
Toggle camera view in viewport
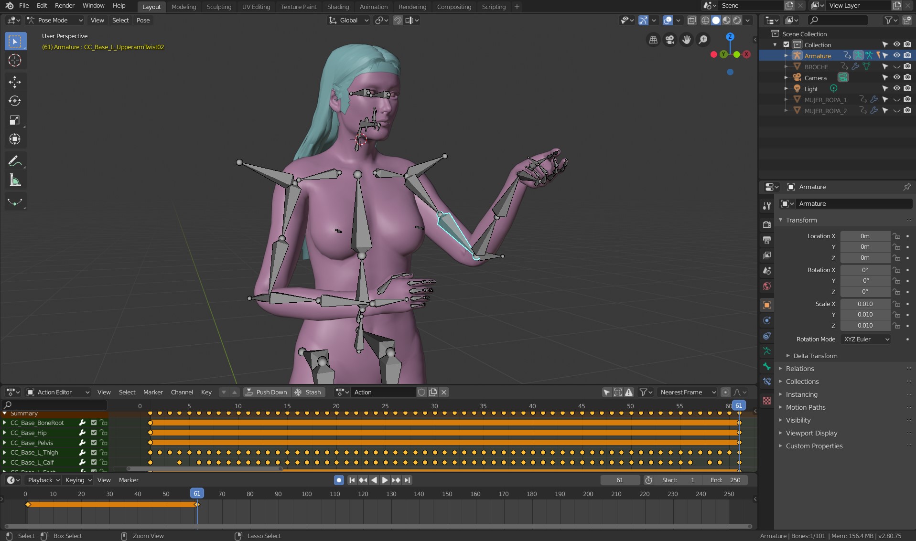670,40
